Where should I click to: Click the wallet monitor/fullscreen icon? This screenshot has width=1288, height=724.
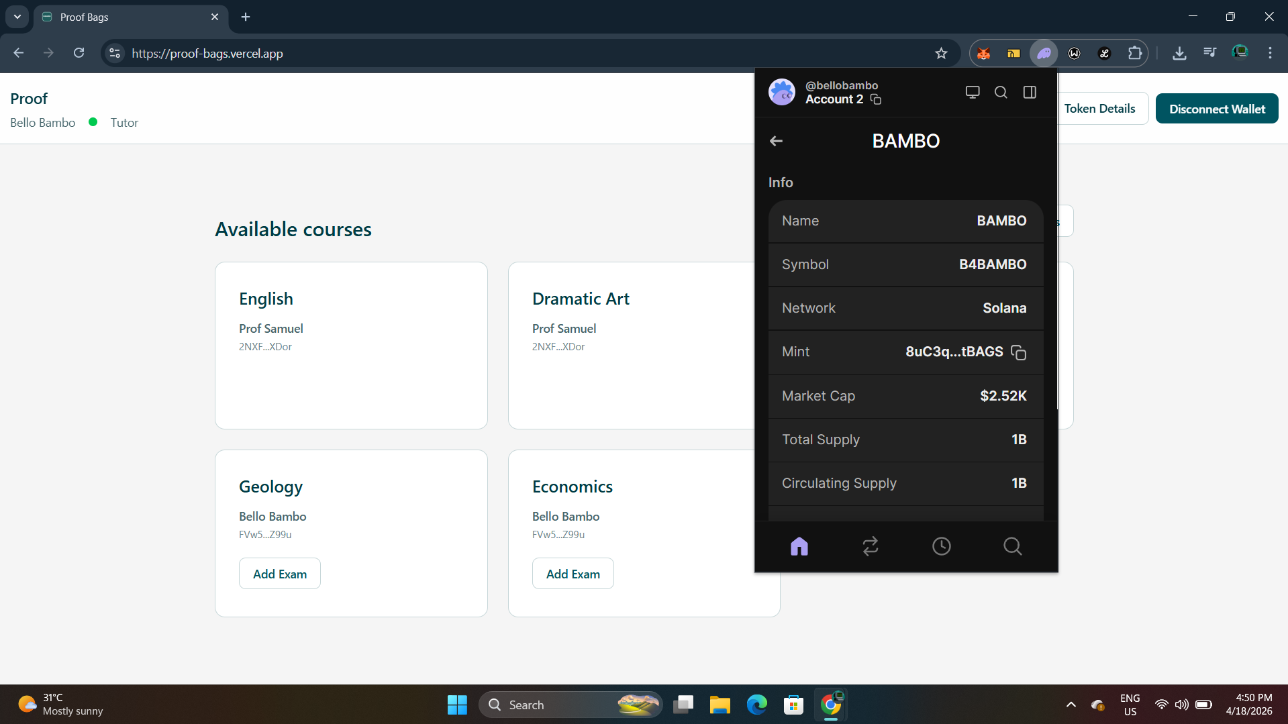[972, 93]
